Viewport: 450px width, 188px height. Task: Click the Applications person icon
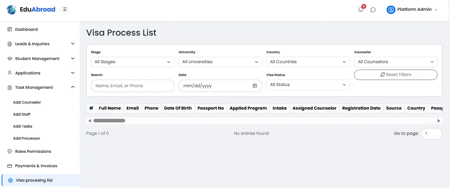10,73
